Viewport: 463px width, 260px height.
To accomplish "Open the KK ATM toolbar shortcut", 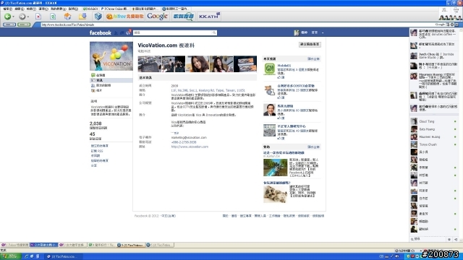I will point(209,17).
